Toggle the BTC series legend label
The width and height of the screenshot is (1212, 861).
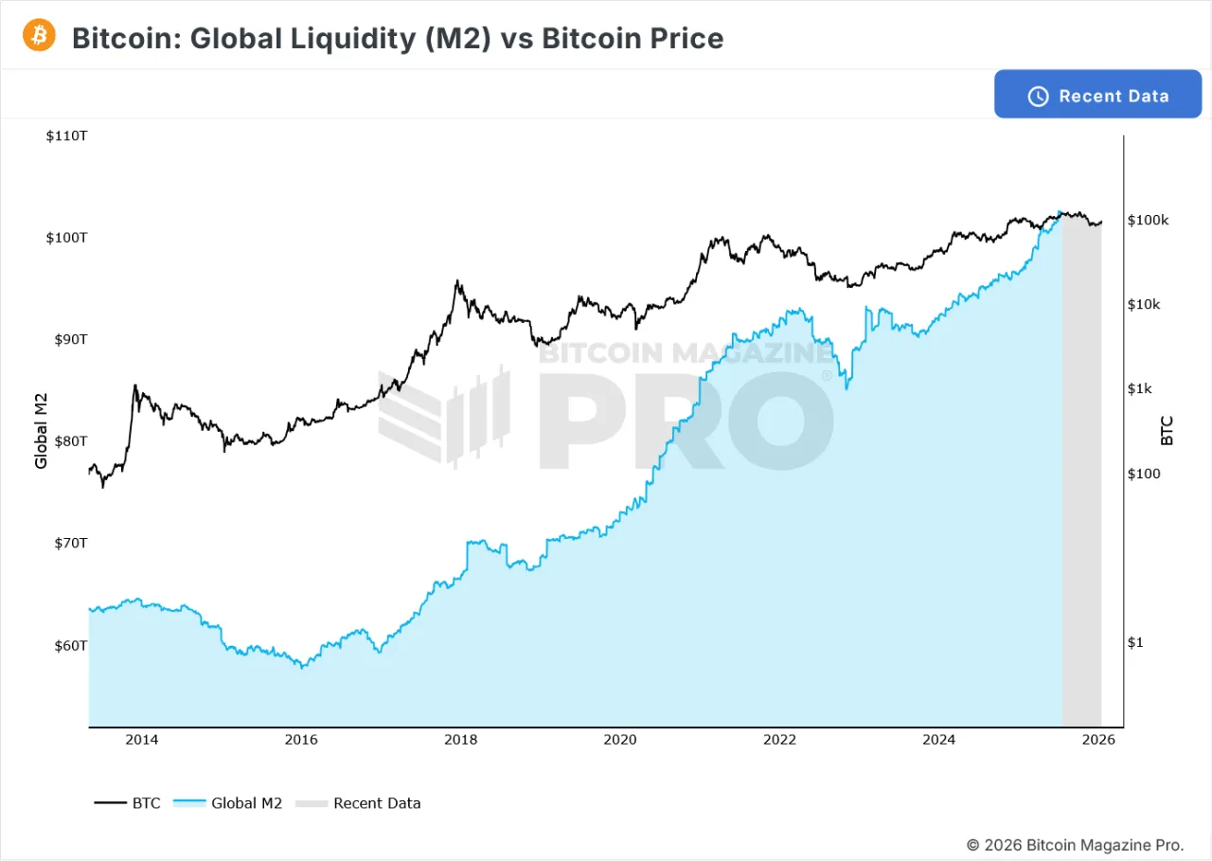click(x=147, y=803)
